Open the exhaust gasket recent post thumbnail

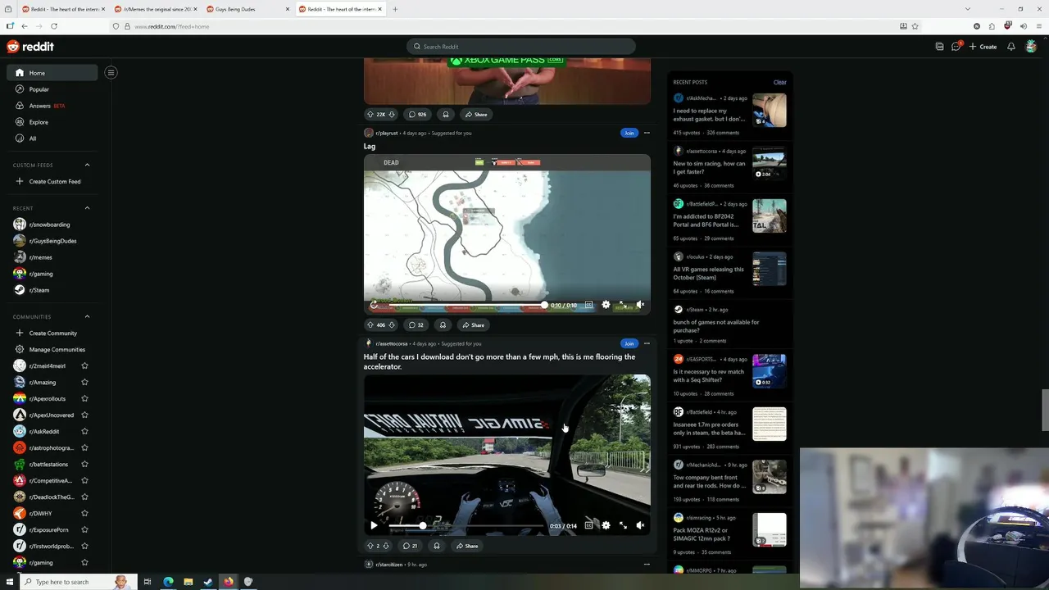(x=770, y=111)
